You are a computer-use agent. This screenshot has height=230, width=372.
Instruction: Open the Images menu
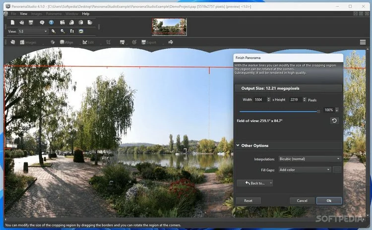(x=37, y=14)
